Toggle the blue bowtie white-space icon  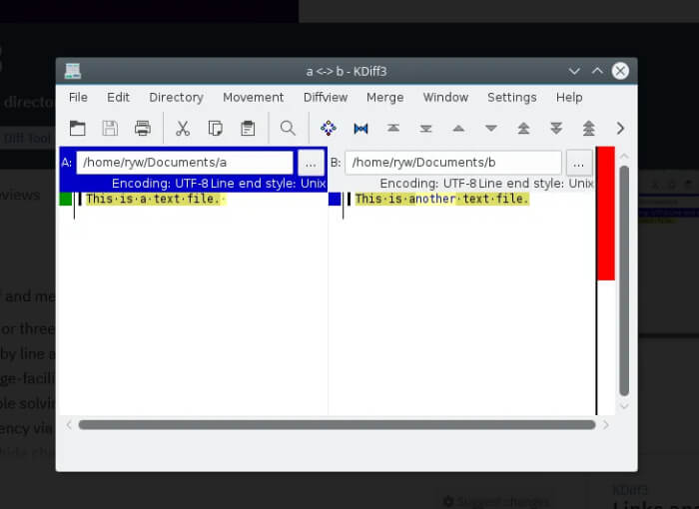pyautogui.click(x=360, y=129)
